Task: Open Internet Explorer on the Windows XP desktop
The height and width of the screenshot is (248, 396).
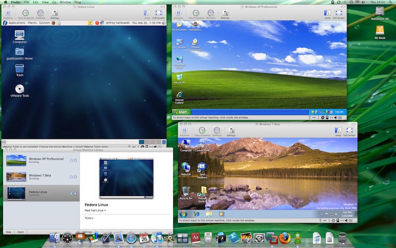Action: 179,97
